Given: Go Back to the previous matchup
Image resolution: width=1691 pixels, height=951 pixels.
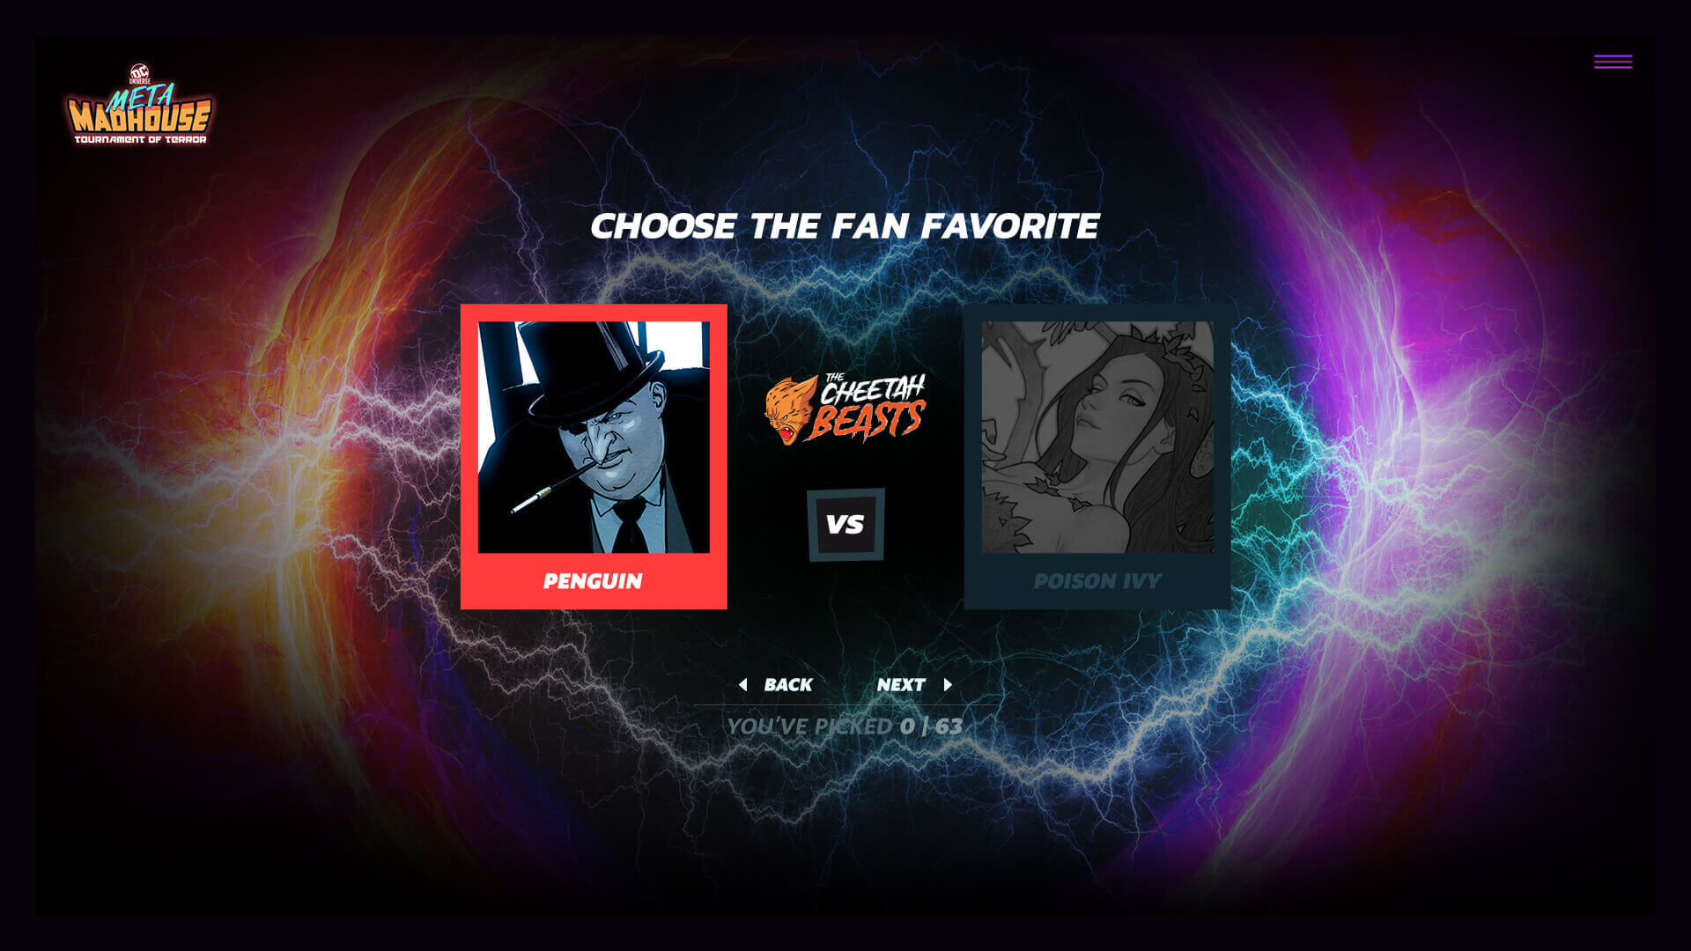Looking at the screenshot, I should (775, 685).
